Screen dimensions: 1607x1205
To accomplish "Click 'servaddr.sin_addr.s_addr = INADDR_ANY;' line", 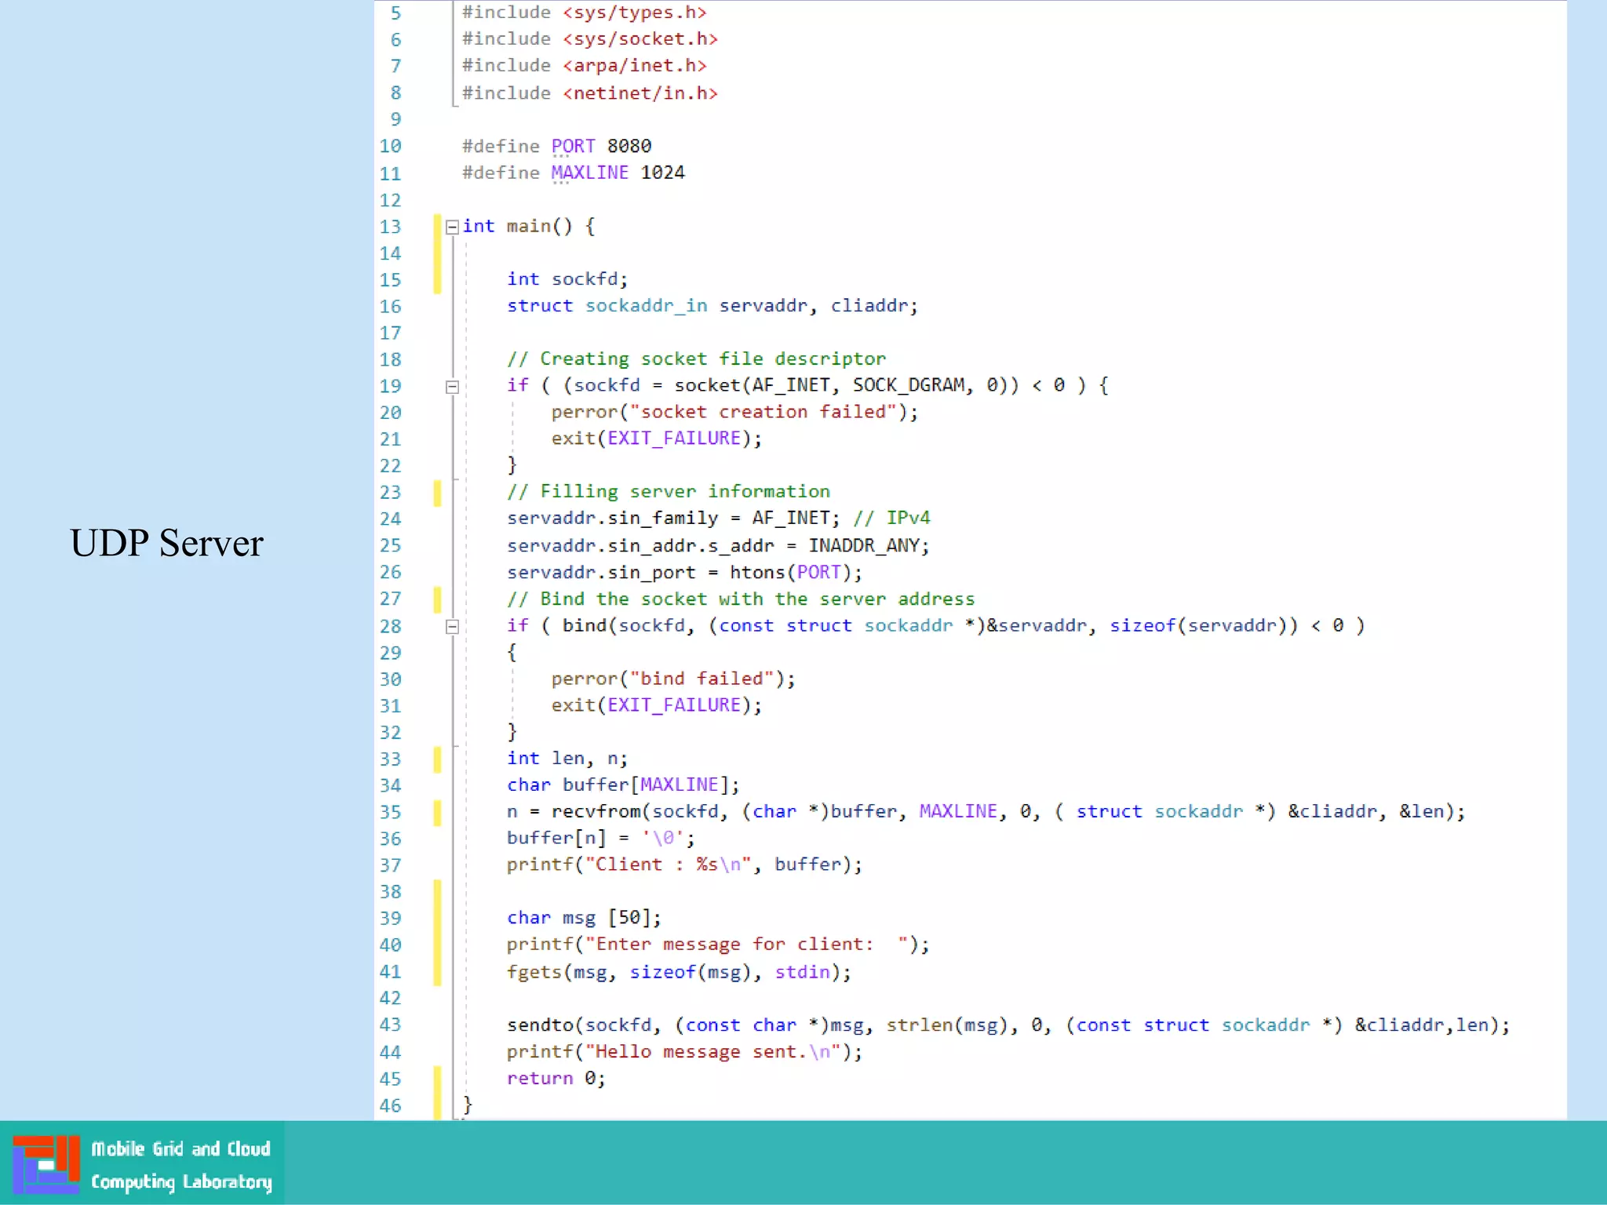I will pos(718,546).
